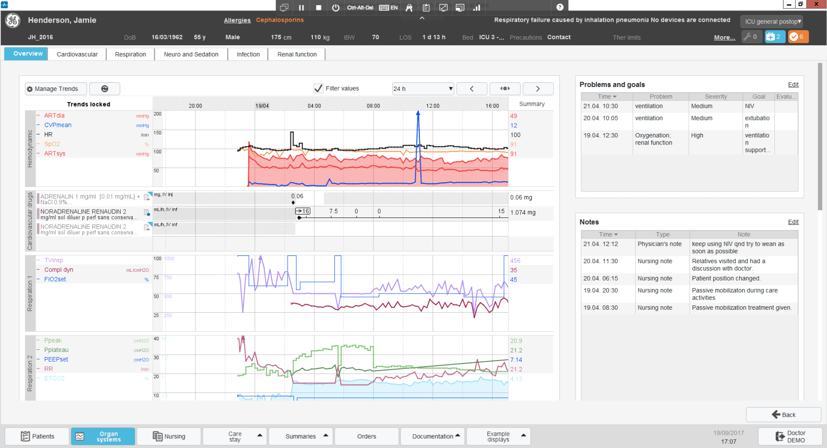
Task: Click the center time range icon
Action: click(505, 89)
